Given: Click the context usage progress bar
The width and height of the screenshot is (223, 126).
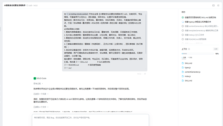Looking at the screenshot, I should point(198,54).
